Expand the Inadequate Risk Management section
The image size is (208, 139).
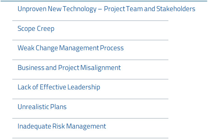(x=90, y=128)
